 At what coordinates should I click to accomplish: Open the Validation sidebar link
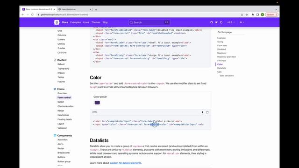(x=62, y=128)
